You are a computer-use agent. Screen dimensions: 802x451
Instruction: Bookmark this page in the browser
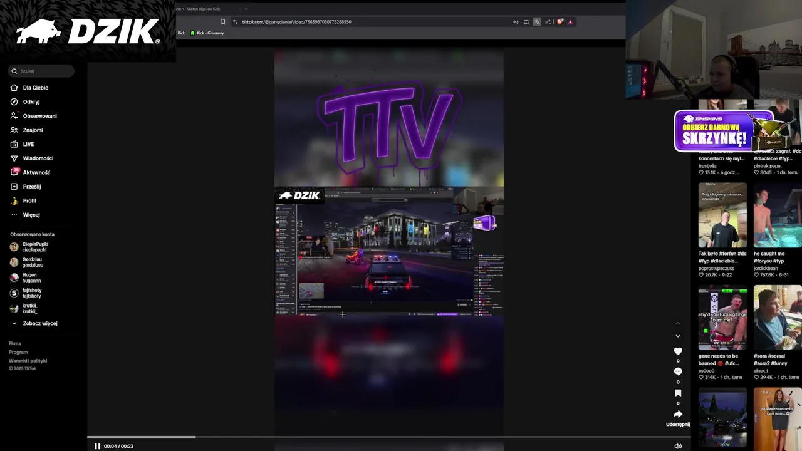point(222,22)
